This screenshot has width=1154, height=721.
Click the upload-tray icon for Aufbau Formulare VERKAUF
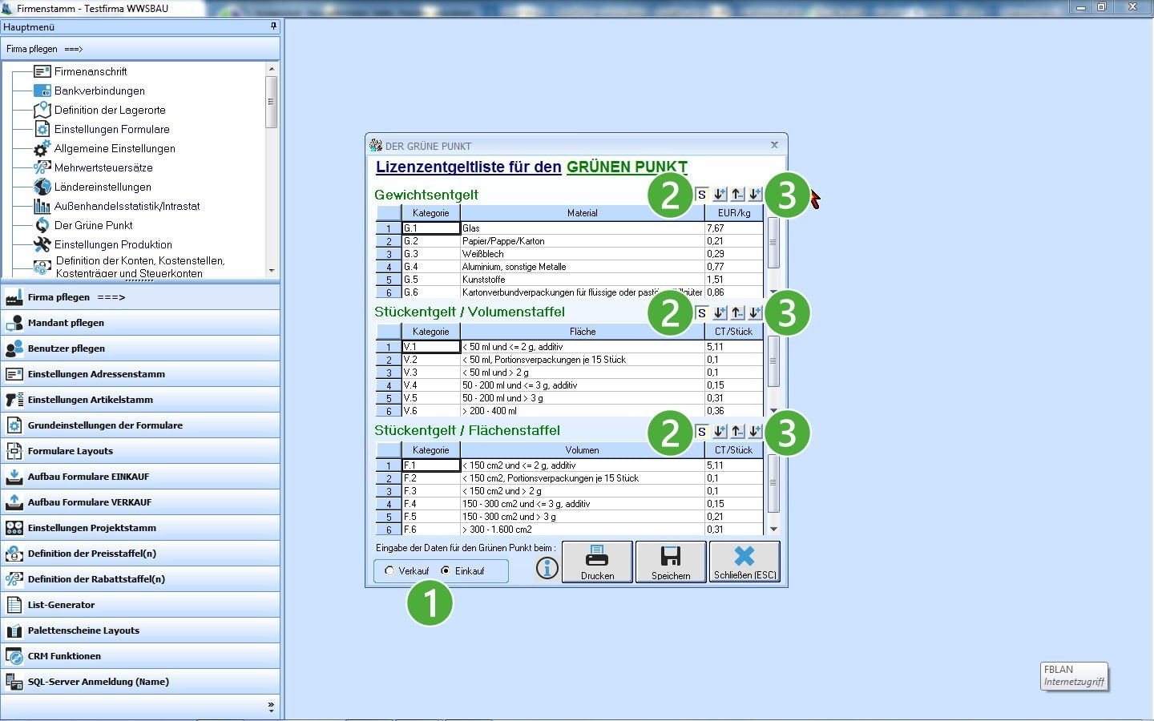tap(14, 502)
